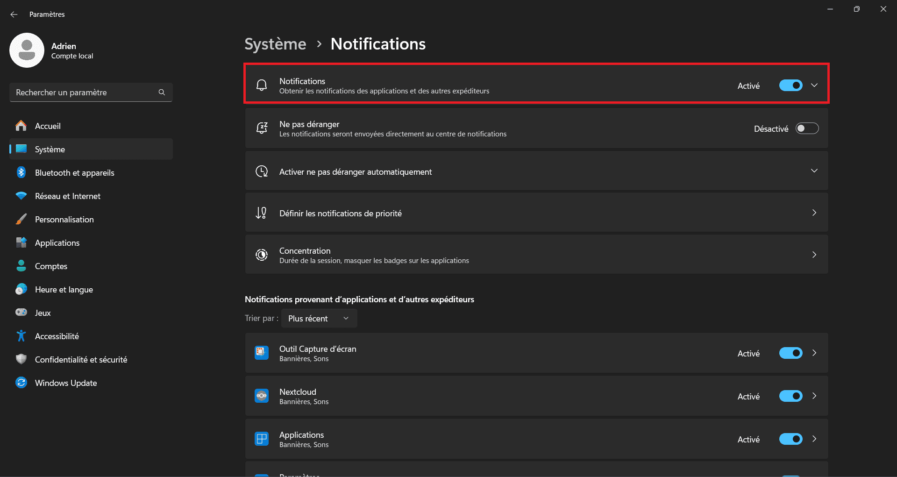Viewport: 897px width, 477px height.
Task: Open the Plus récent sort dropdown
Action: 319,318
